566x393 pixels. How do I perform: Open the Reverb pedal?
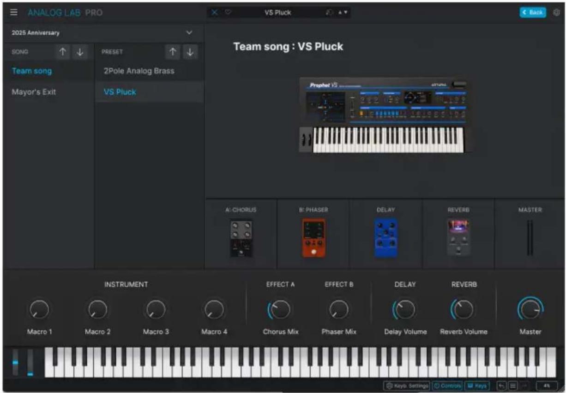click(458, 238)
